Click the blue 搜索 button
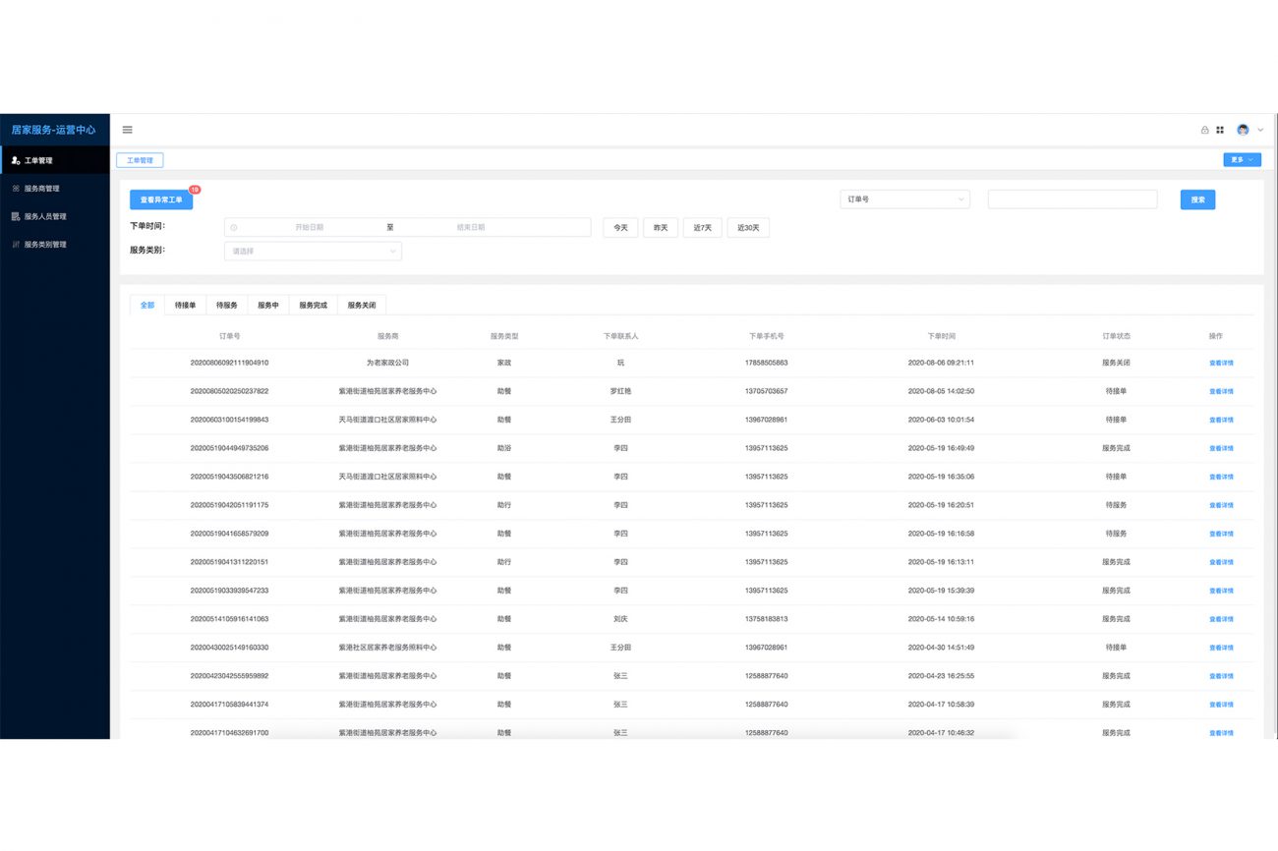This screenshot has width=1278, height=851. click(1198, 199)
